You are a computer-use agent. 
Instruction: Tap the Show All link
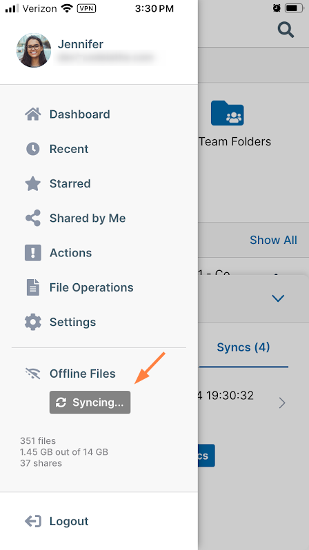[273, 240]
